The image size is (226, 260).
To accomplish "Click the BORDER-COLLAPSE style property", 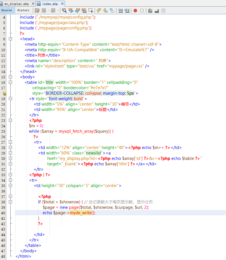I will coord(64,93).
